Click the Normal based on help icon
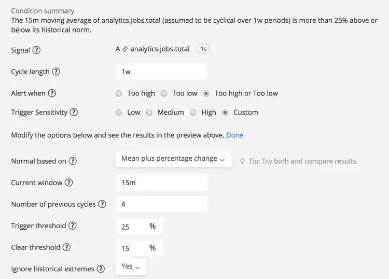Screen dimensions: 389x279 (73, 161)
